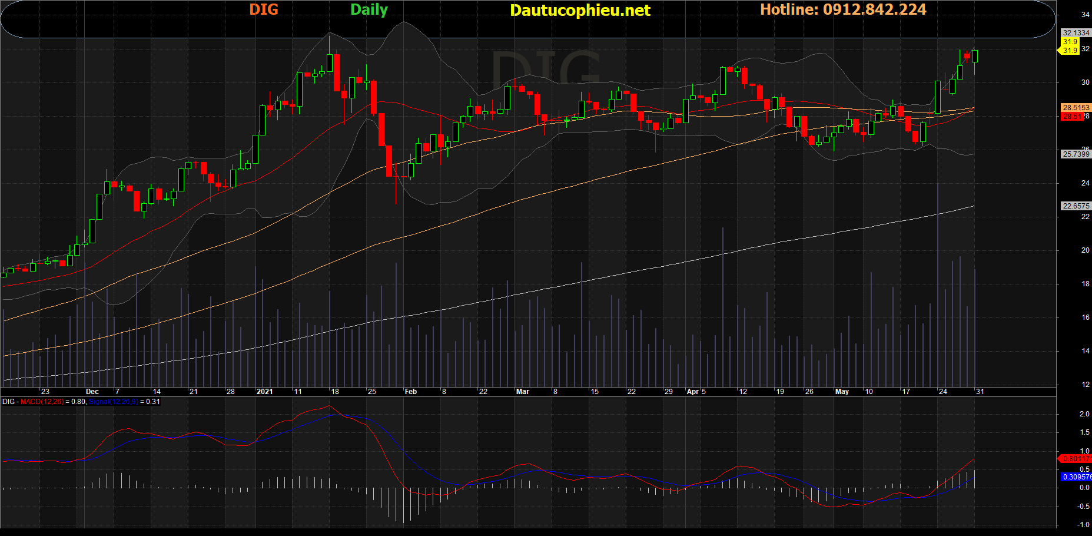Screen dimensions: 1092x536
Task: Select the 2021 year marker on date axis
Action: pos(264,392)
